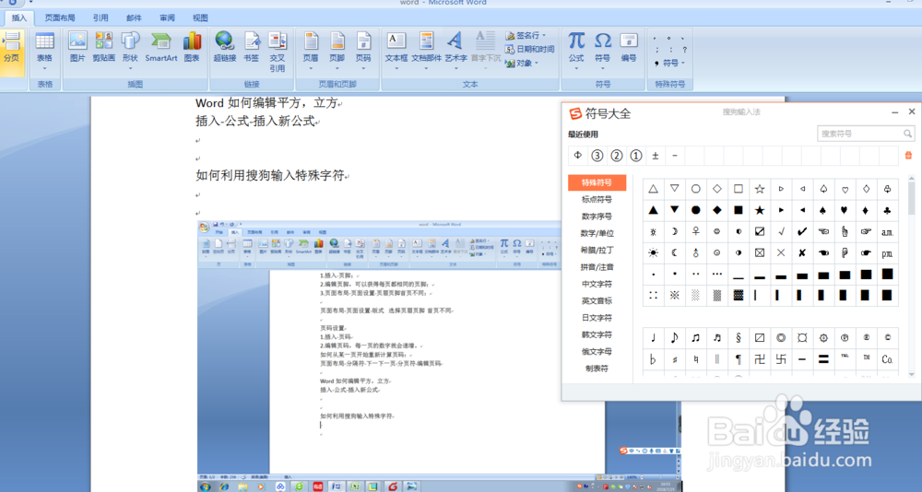Image resolution: width=922 pixels, height=492 pixels.
Task: Select 数学/单位 category
Action: [597, 233]
